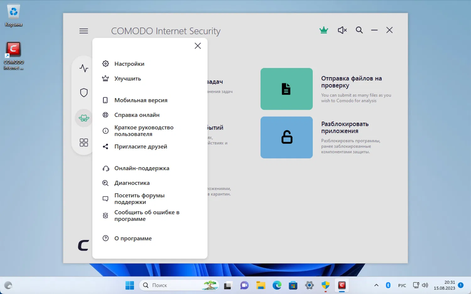Select COMODO Internet Security desktop shortcut
The image size is (471, 294).
click(x=14, y=56)
